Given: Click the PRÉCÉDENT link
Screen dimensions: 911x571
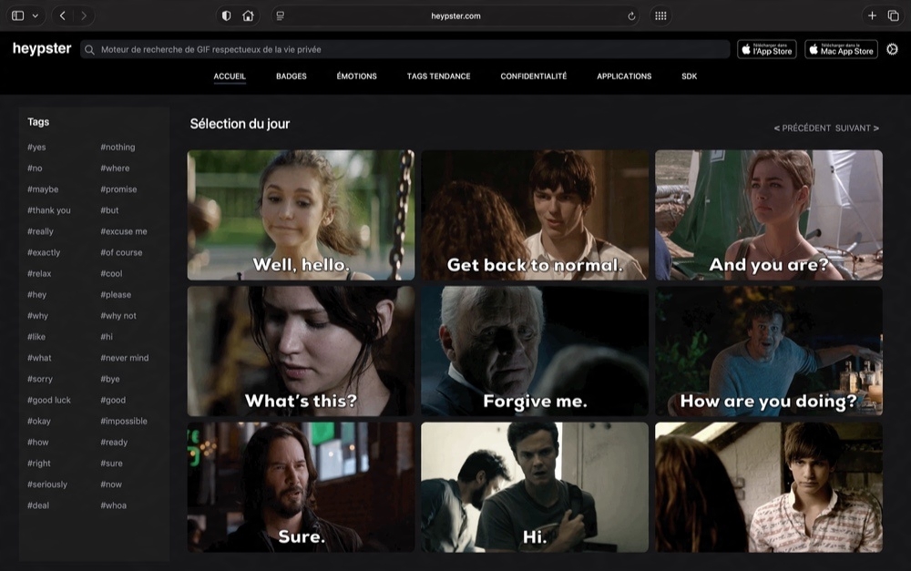Looking at the screenshot, I should point(803,127).
